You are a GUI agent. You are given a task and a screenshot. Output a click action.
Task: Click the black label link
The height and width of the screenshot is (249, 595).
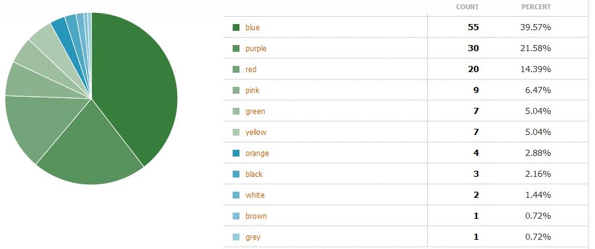point(254,174)
